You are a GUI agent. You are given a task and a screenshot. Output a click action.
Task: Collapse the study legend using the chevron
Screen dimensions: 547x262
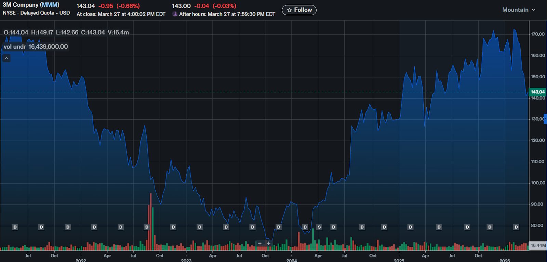click(6, 58)
